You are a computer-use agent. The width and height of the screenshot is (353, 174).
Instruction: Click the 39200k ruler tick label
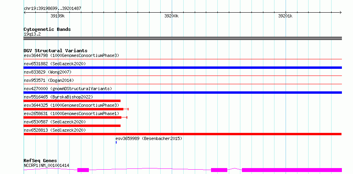coord(172,16)
